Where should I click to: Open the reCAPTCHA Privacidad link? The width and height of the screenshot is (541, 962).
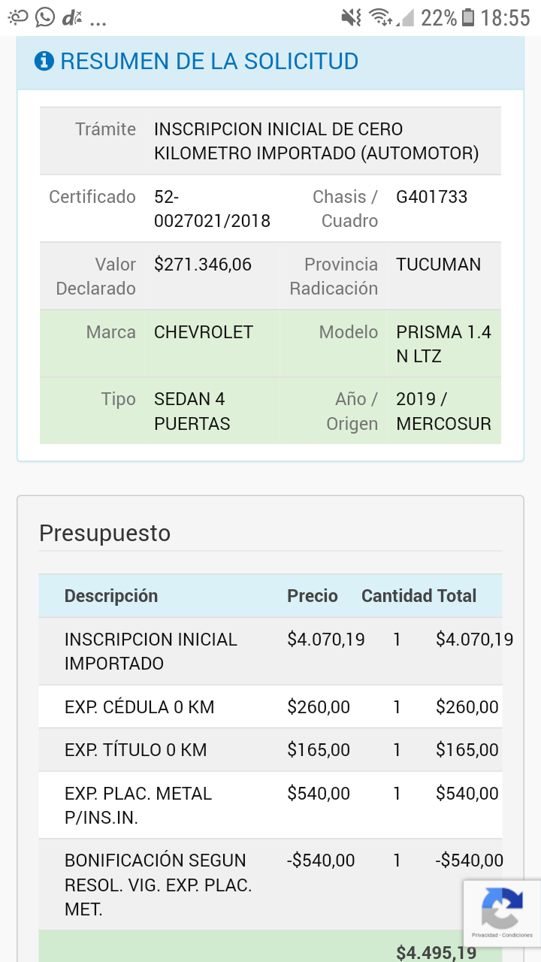pyautogui.click(x=485, y=936)
